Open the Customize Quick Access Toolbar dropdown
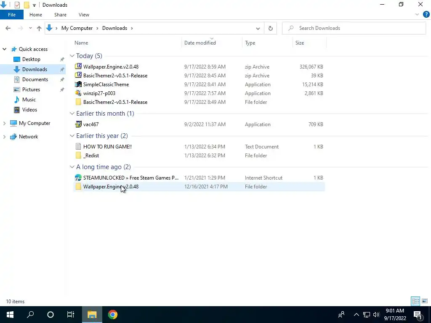 34,5
